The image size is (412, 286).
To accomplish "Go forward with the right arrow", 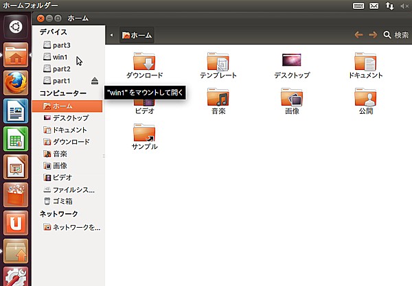I will coord(373,34).
